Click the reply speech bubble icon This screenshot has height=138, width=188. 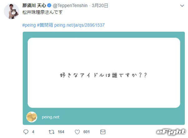(x=26, y=132)
